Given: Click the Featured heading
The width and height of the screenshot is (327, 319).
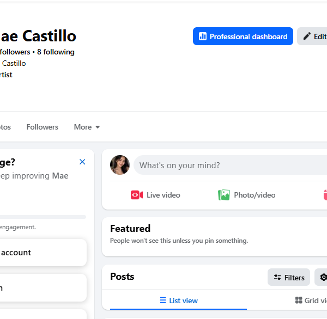Looking at the screenshot, I should [130, 229].
